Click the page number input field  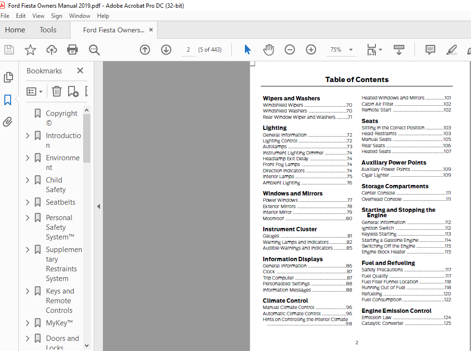[x=188, y=50]
